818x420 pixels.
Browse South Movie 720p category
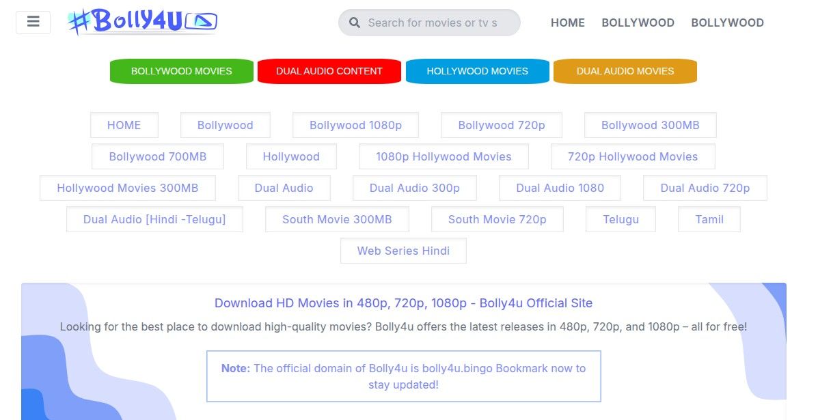coord(497,219)
